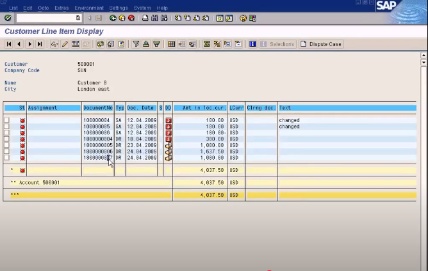428x271 pixels.
Task: Tick checkbox for document 100000004
Action: pos(6,120)
